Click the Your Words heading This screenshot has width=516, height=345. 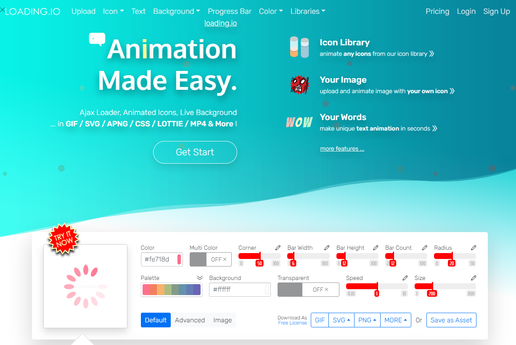coord(343,117)
